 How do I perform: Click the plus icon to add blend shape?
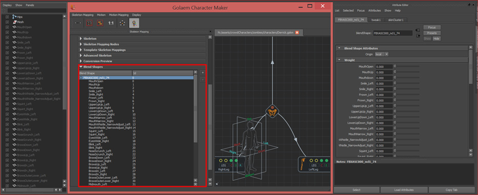pyautogui.click(x=202, y=73)
